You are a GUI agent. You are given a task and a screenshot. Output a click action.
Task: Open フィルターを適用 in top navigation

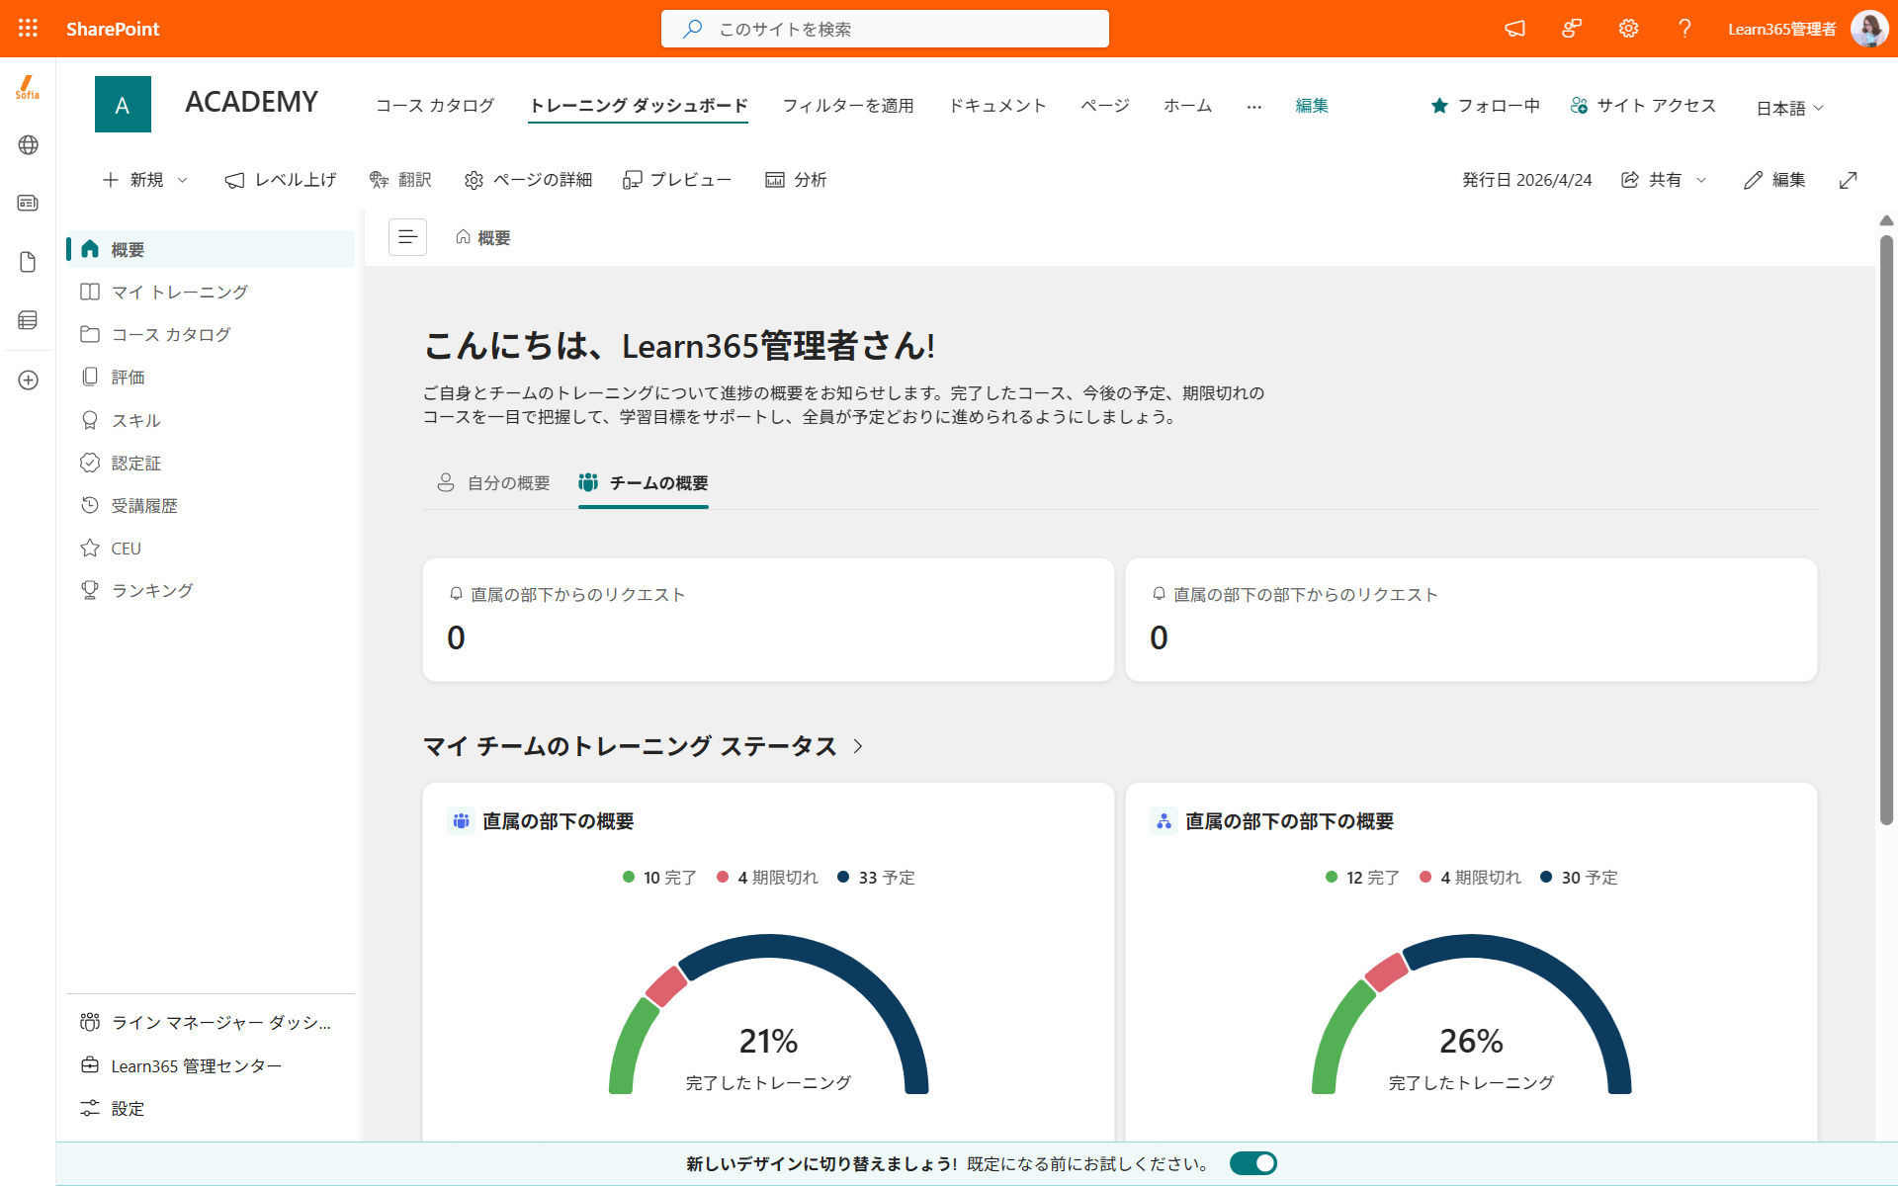(x=848, y=106)
